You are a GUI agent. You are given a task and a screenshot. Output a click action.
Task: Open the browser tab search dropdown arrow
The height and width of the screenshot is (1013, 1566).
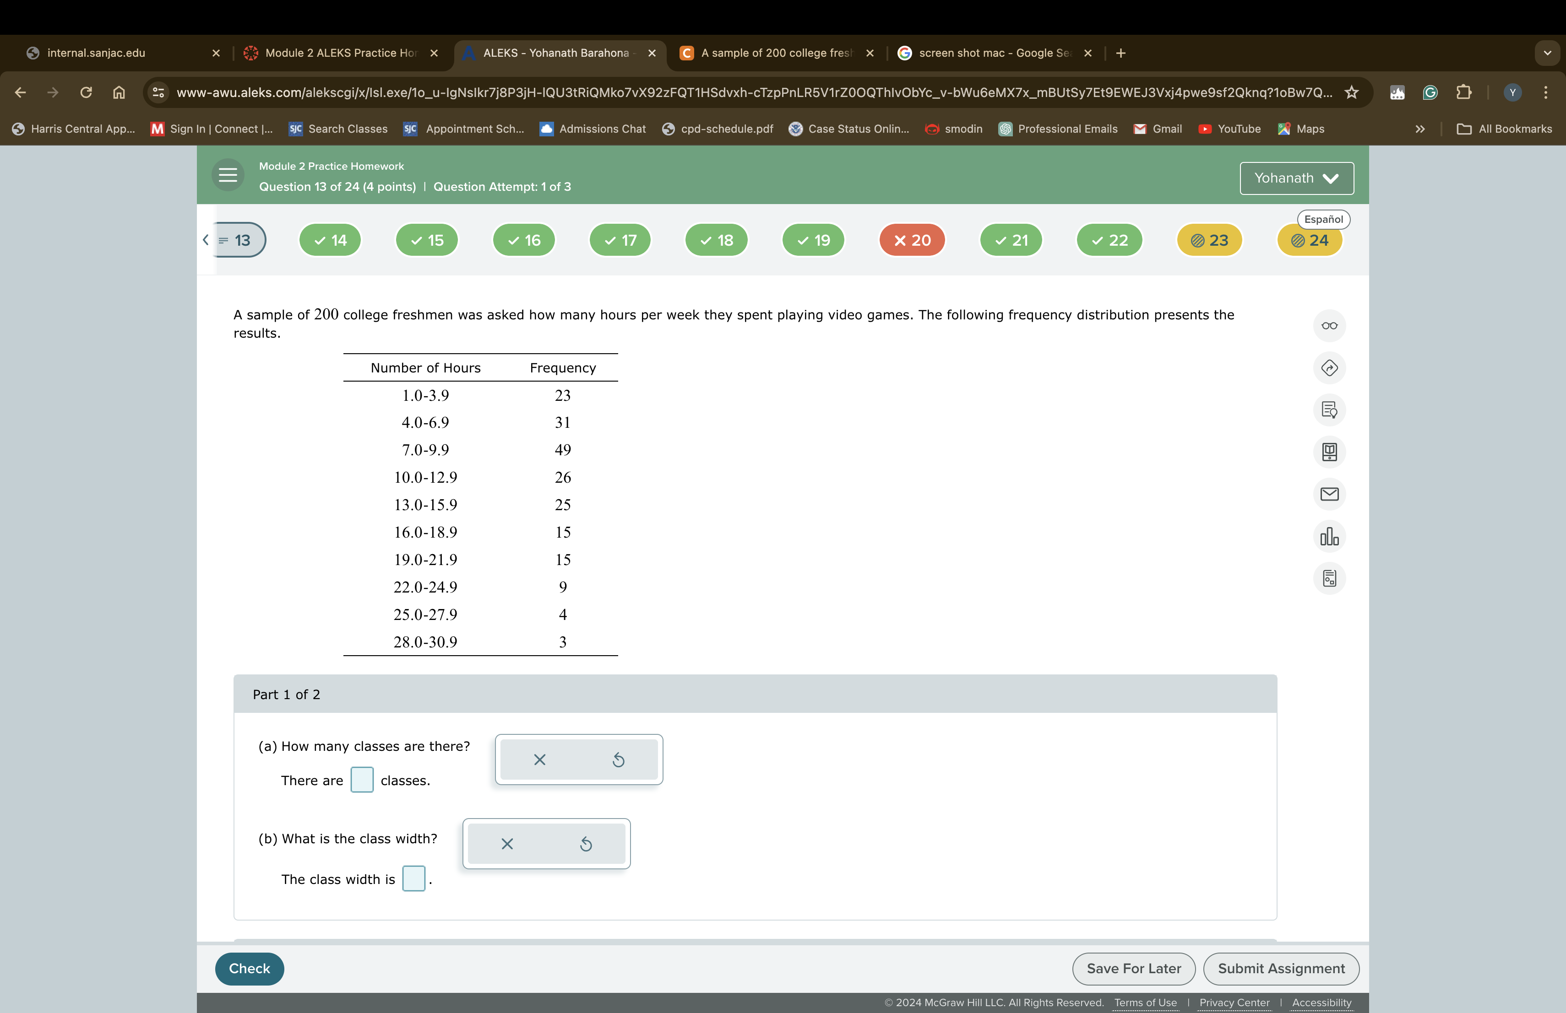click(x=1547, y=53)
